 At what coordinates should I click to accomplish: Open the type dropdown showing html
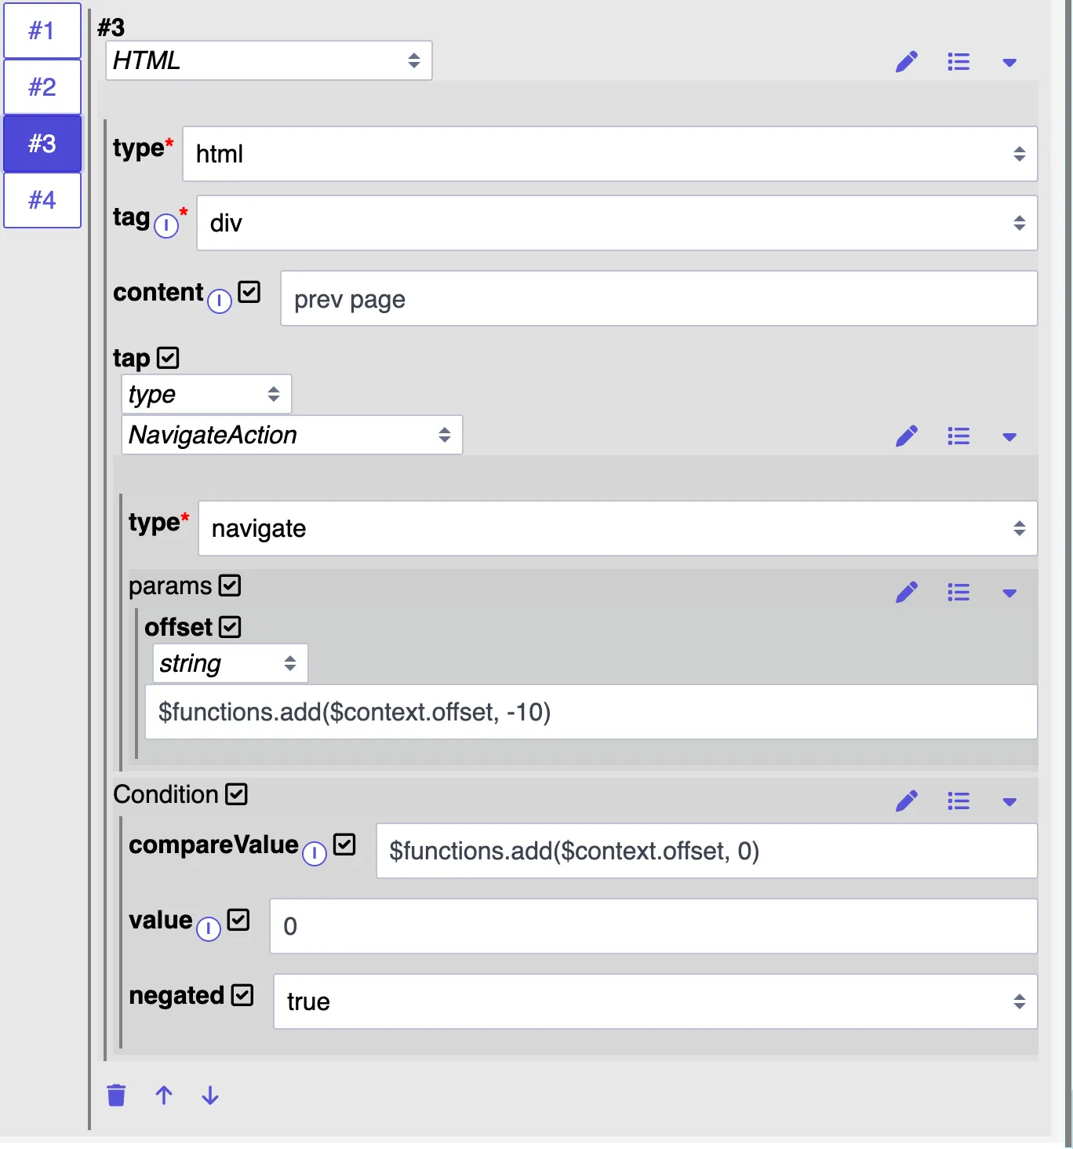click(610, 154)
